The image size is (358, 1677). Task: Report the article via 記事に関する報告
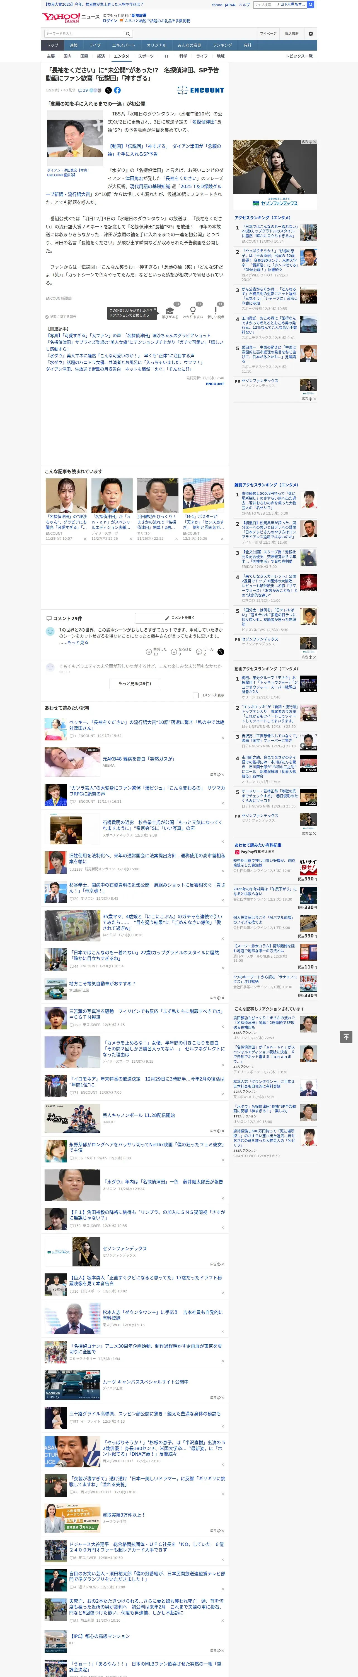tap(61, 316)
